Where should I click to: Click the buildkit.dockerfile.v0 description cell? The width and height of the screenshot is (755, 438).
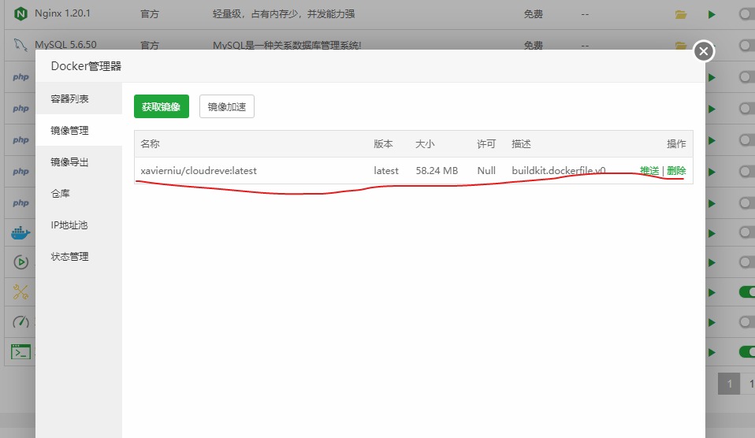tap(559, 170)
